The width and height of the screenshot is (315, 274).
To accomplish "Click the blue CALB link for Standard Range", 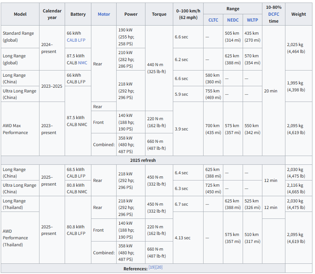I will pos(72,40).
